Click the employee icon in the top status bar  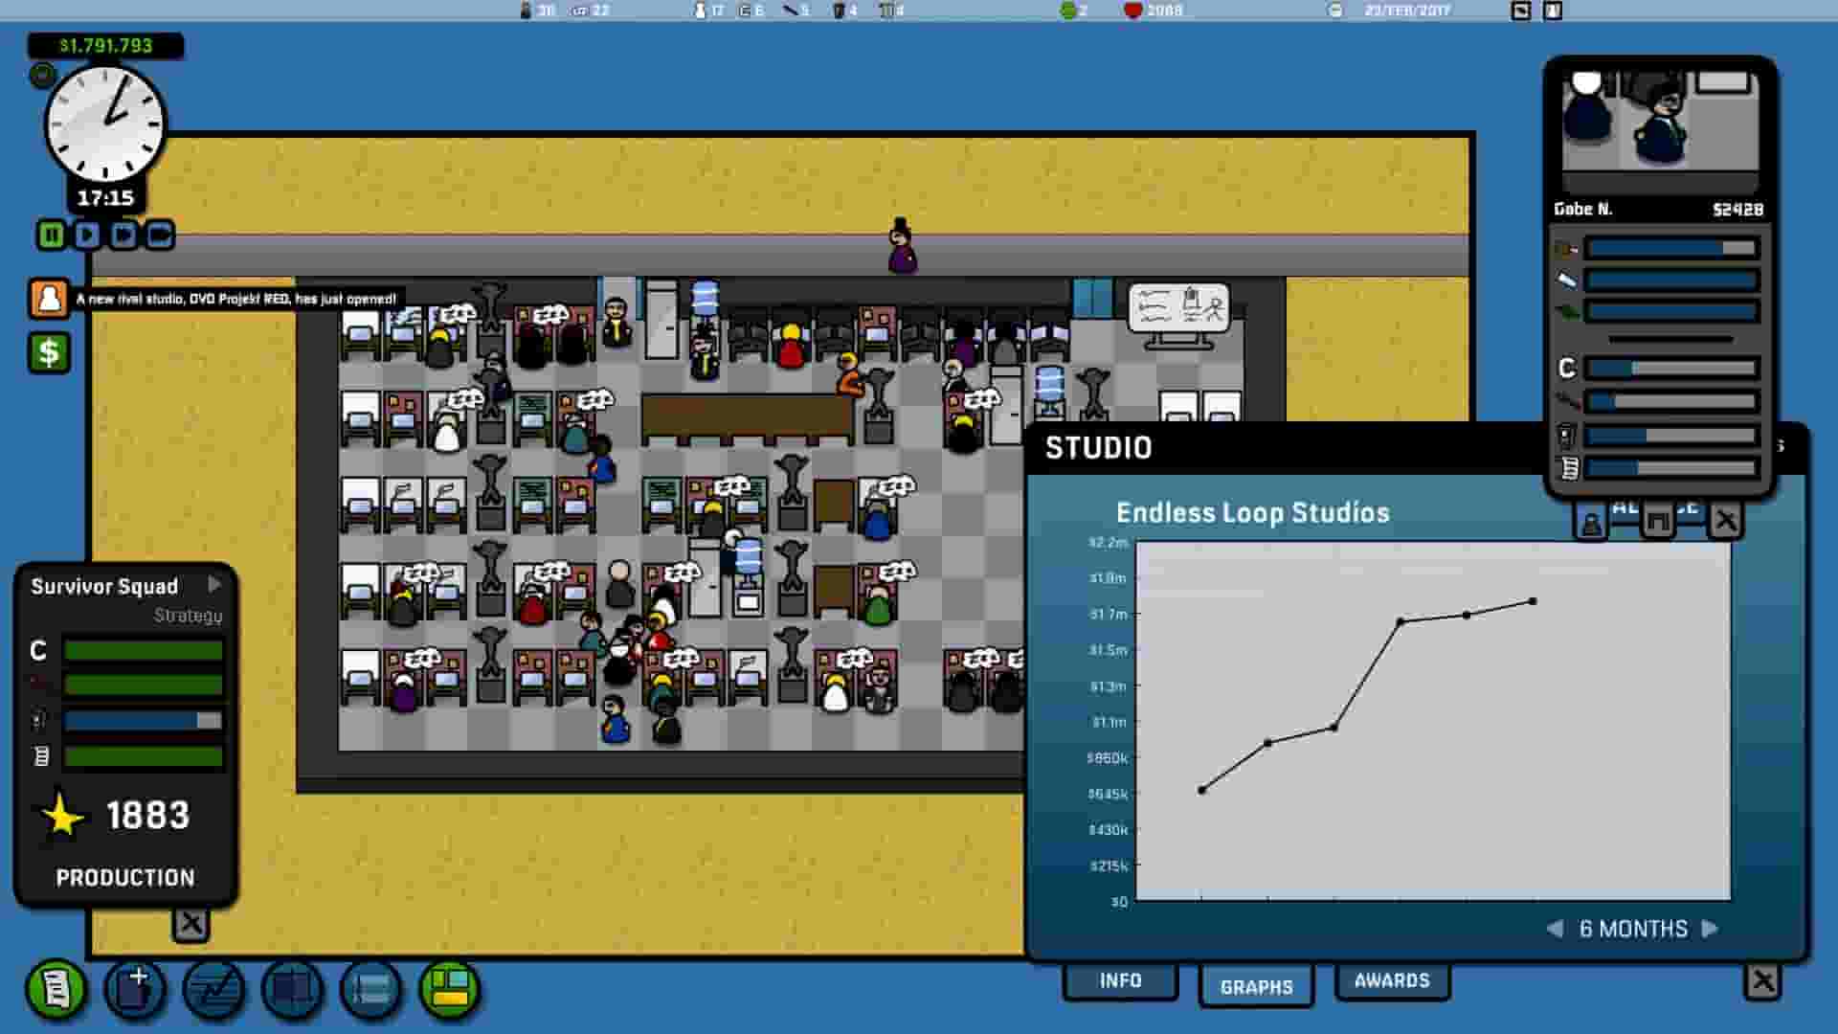[x=527, y=12]
